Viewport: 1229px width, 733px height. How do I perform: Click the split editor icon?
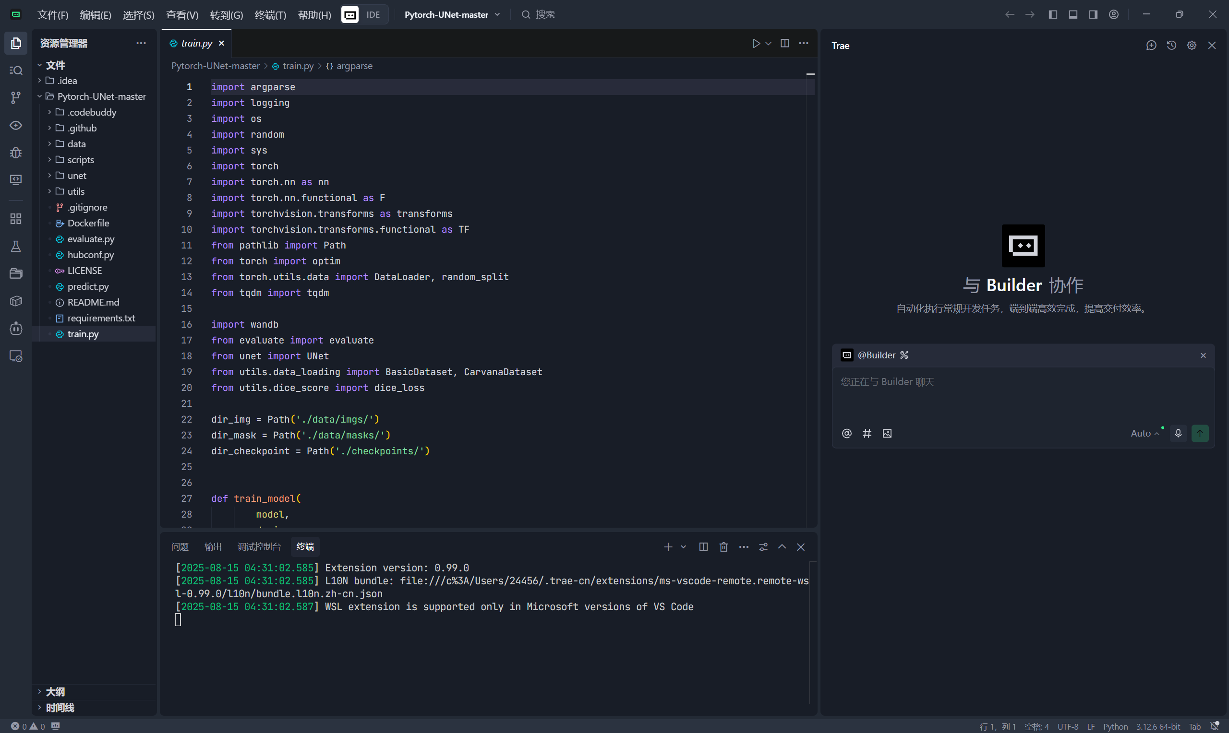tap(785, 44)
